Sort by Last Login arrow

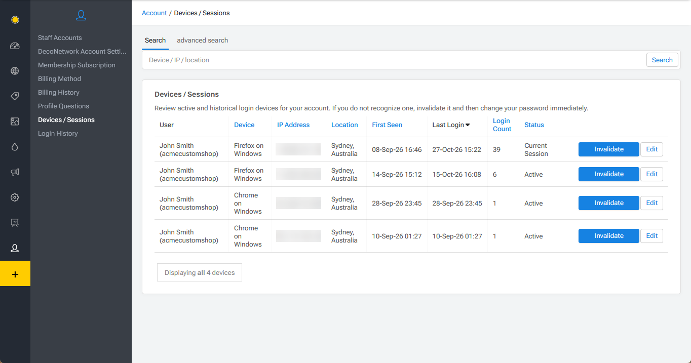click(x=468, y=125)
